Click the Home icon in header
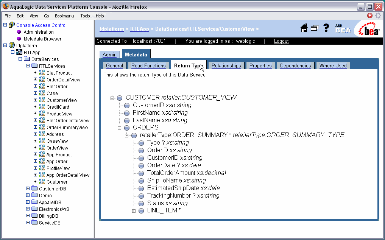This screenshot has width=385, height=240. click(x=304, y=28)
